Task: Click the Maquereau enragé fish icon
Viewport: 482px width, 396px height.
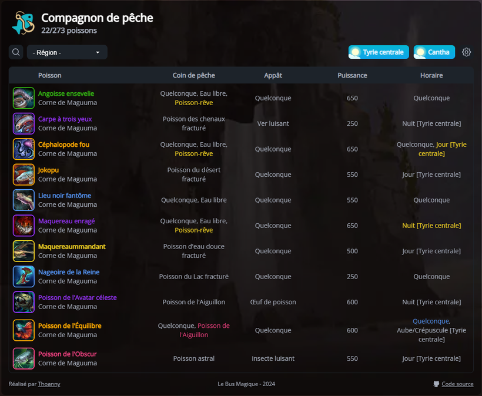Action: 24,226
